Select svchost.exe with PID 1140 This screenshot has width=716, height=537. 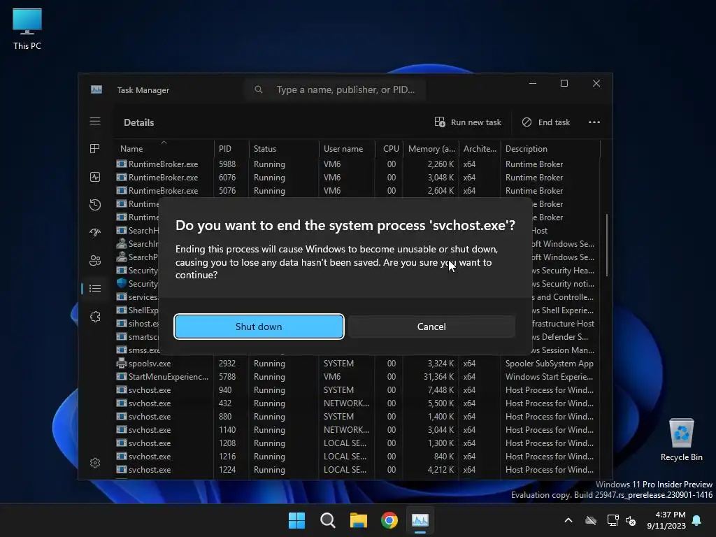click(x=357, y=430)
